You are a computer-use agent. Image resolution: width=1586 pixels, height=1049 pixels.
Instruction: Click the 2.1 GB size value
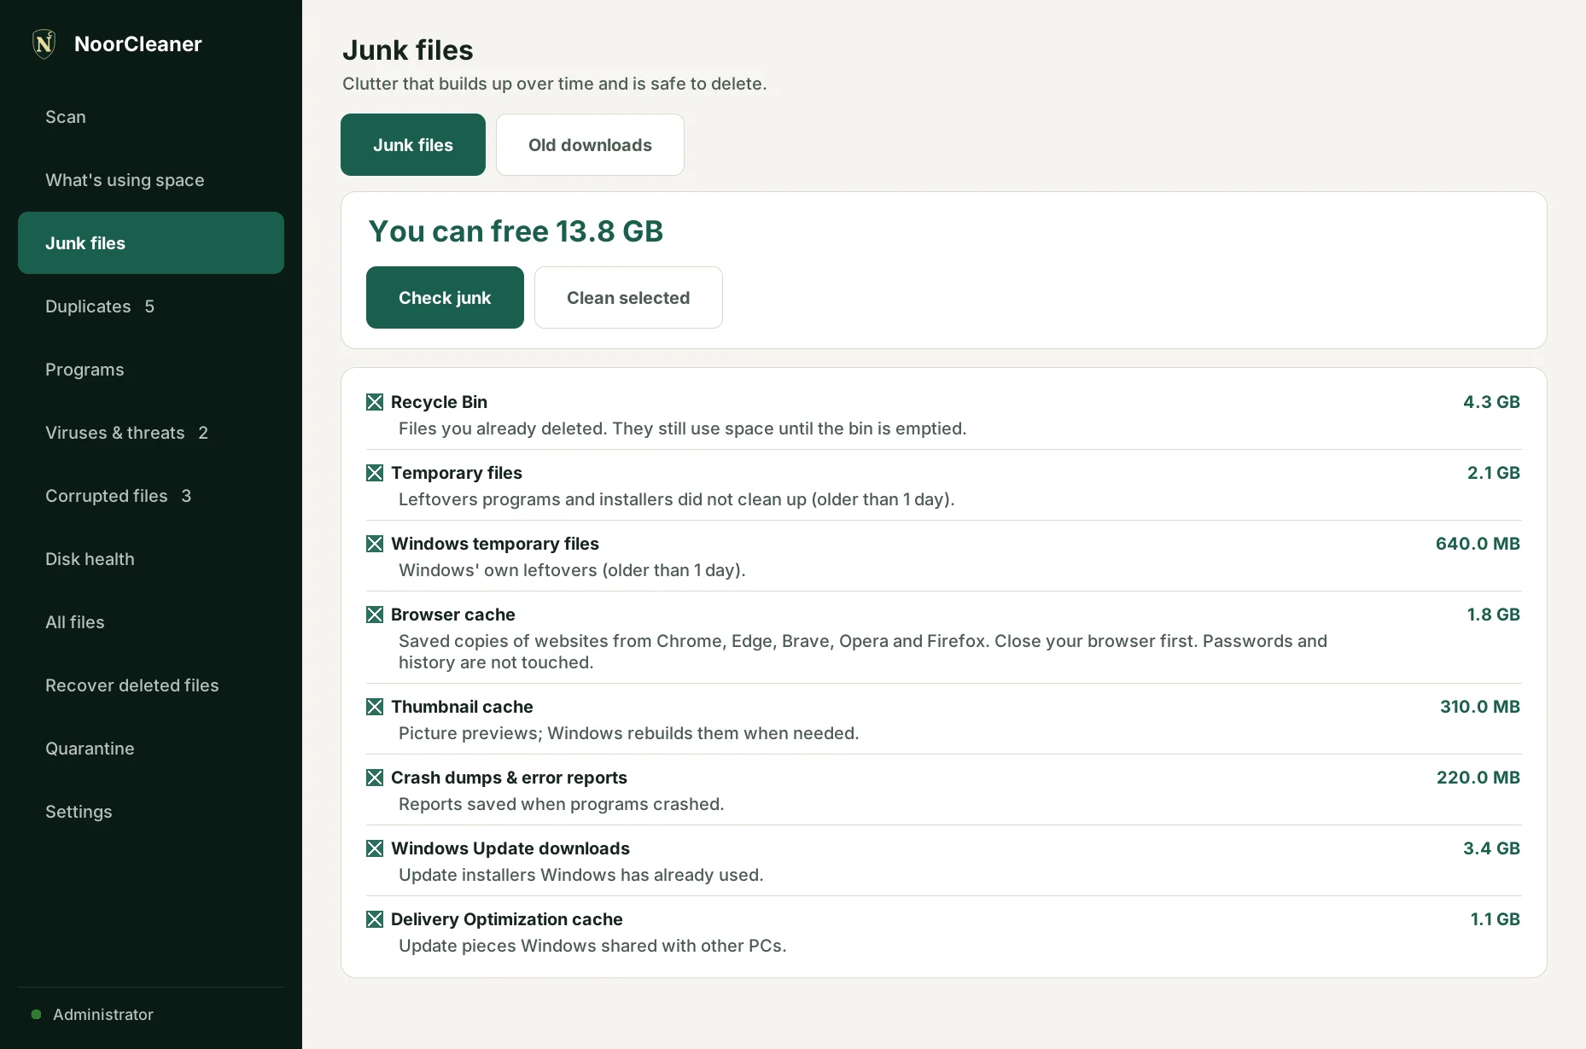pos(1494,473)
